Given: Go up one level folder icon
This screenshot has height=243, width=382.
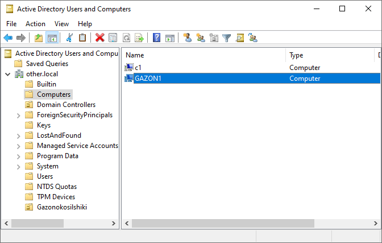Looking at the screenshot, I should [x=39, y=38].
